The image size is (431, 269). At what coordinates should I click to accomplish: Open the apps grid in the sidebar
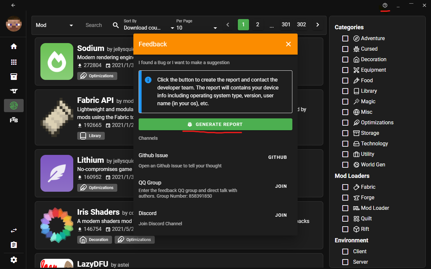(13, 62)
